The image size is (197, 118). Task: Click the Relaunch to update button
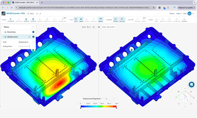(x=186, y=8)
